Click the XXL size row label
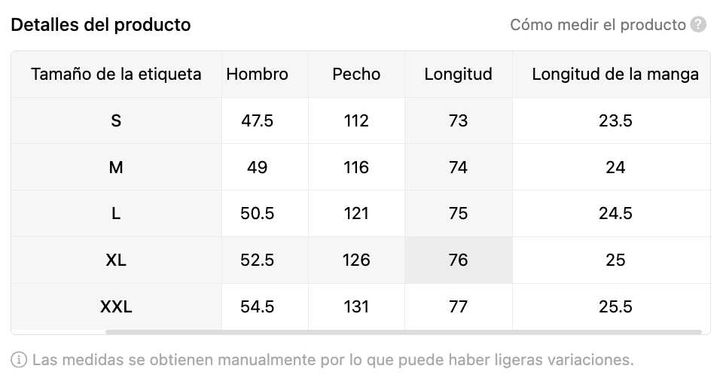The height and width of the screenshot is (390, 726). click(116, 306)
